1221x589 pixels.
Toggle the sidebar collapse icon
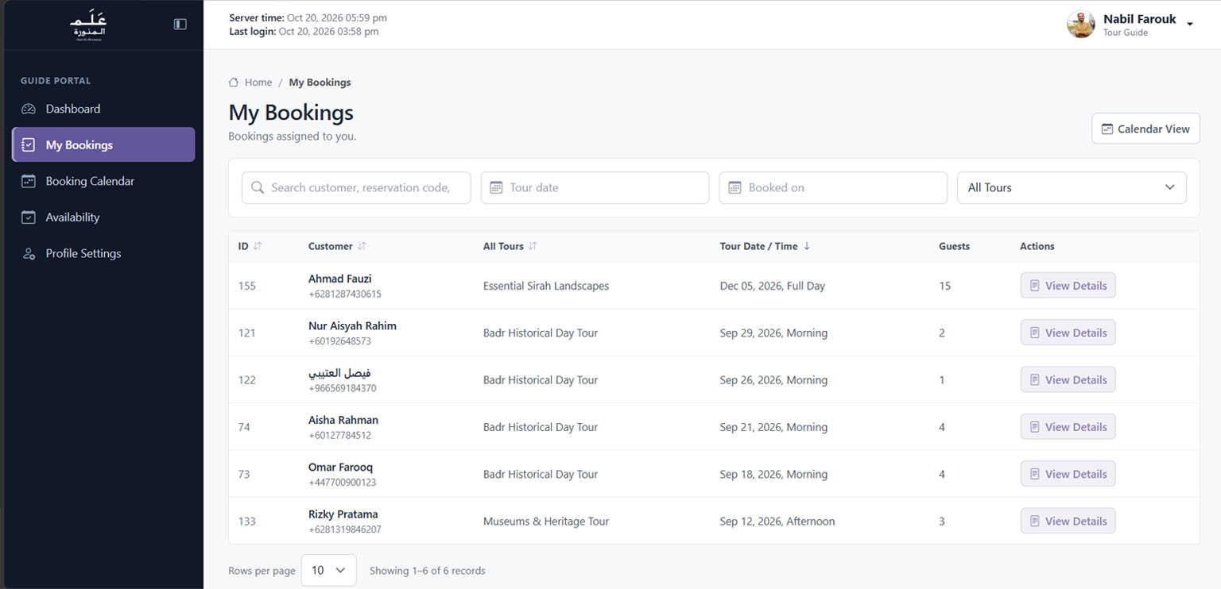pyautogui.click(x=180, y=25)
